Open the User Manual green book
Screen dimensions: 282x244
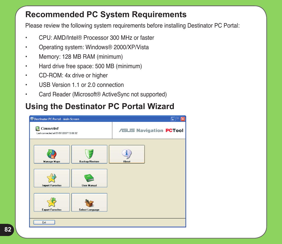[x=89, y=178]
